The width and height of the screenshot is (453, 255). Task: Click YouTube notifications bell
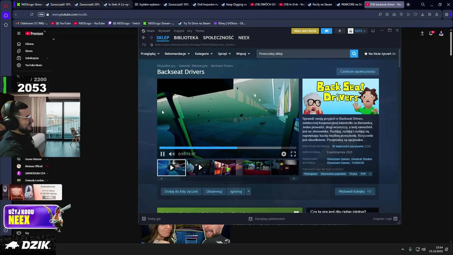click(431, 33)
